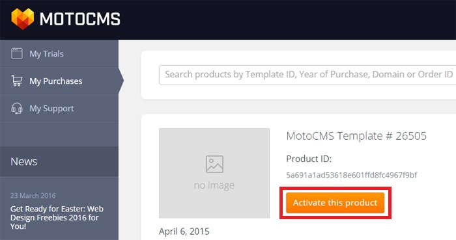The height and width of the screenshot is (240, 456).
Task: Click the 23 March 2016 news date
Action: (33, 196)
